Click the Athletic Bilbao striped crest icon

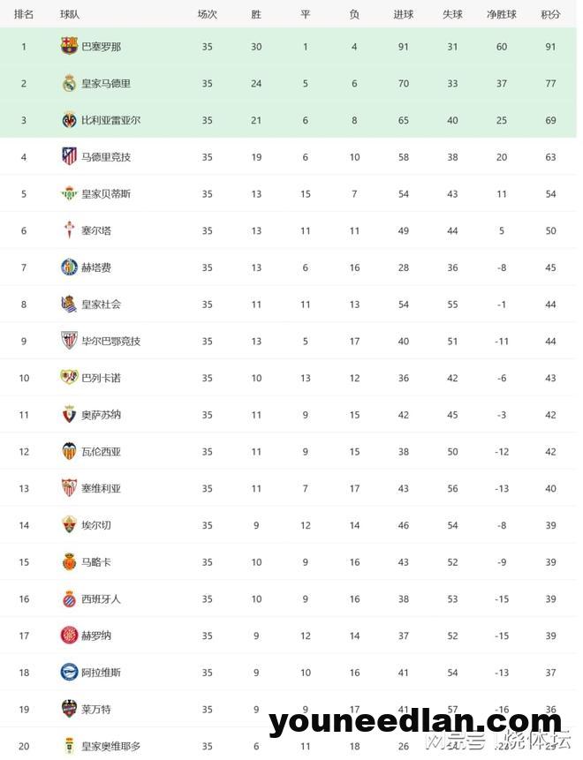(69, 341)
